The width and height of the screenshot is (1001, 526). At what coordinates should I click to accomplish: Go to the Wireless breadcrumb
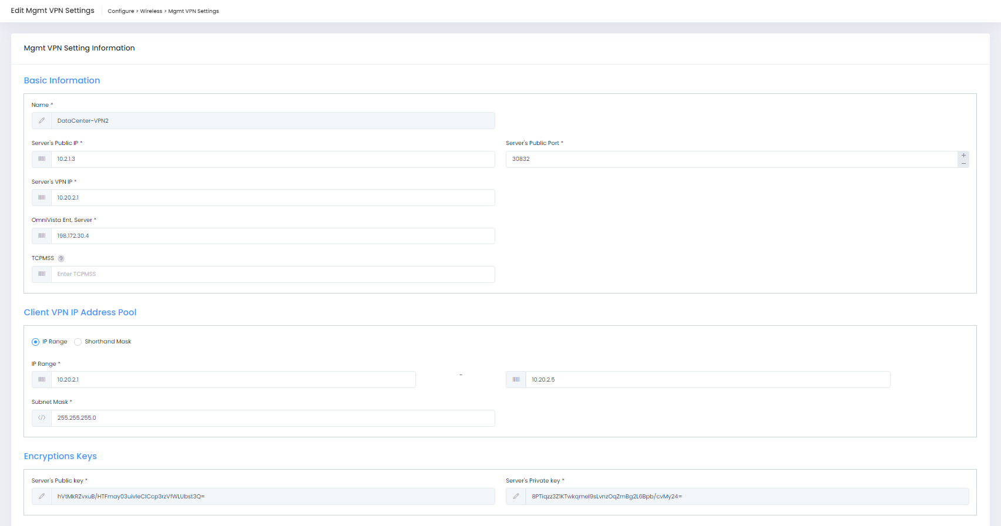coord(151,11)
